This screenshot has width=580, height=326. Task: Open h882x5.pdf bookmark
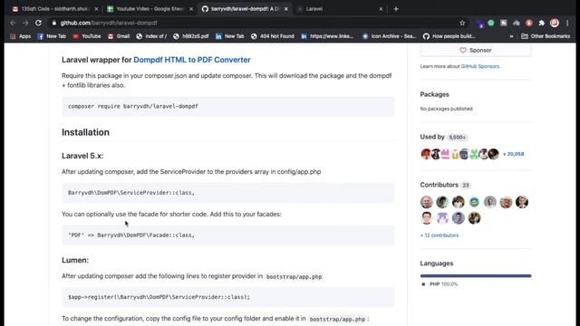pos(191,36)
